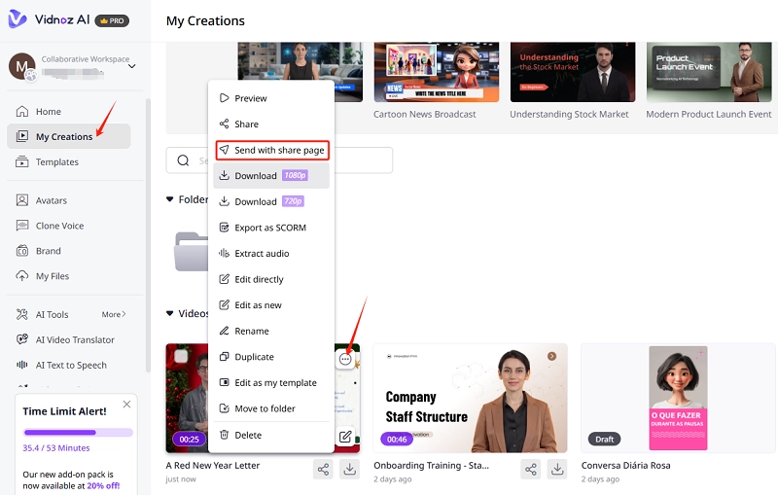
Task: Open the Cartoon News Broadcast template
Action: 437,72
